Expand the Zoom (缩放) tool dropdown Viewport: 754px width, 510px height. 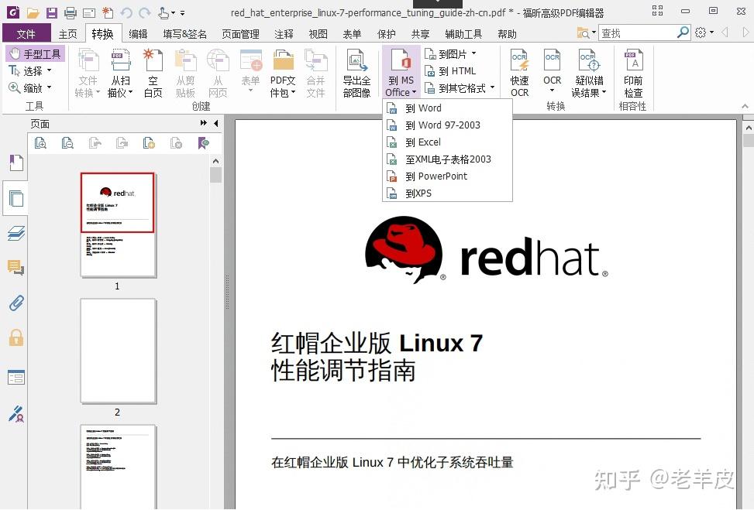click(x=49, y=88)
